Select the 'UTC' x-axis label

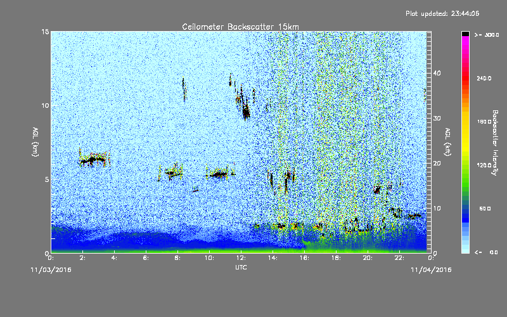click(x=241, y=268)
